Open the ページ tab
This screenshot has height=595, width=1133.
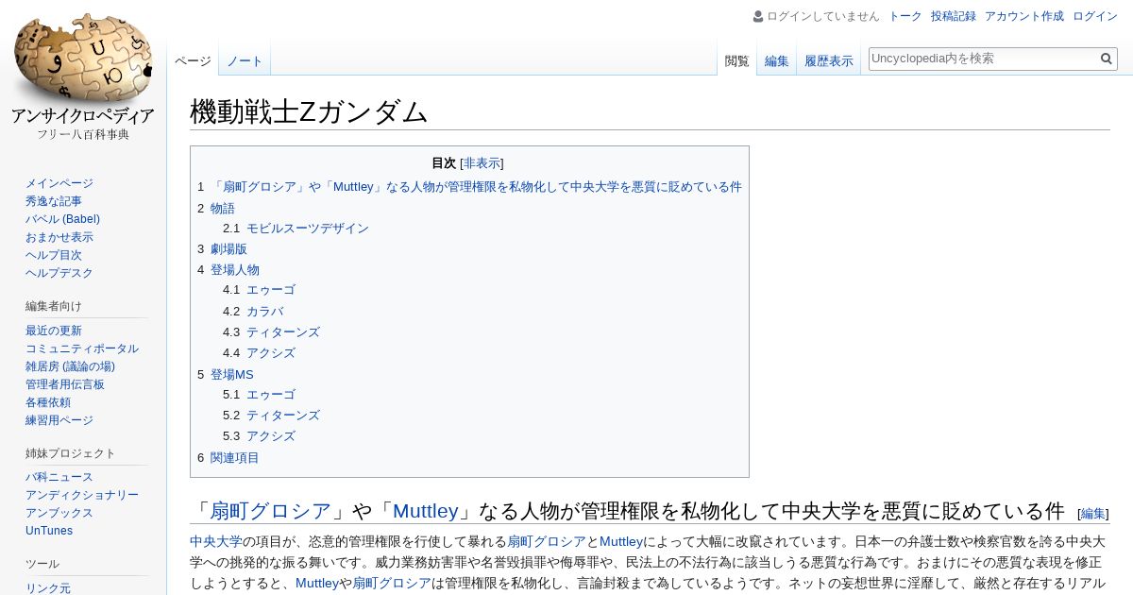click(x=193, y=61)
